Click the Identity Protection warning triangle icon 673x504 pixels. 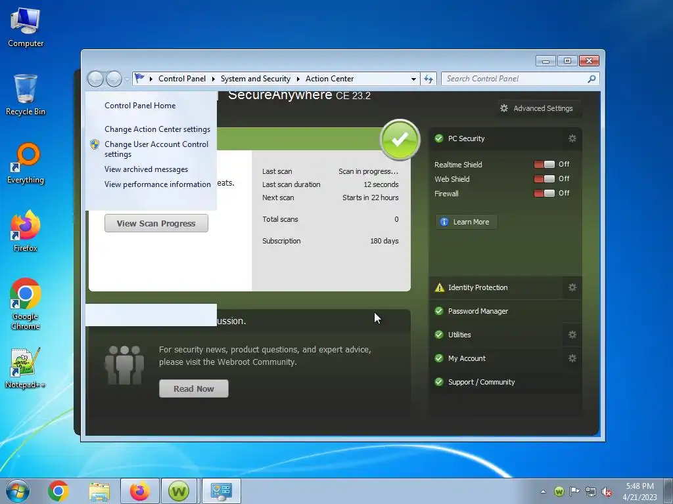pos(440,287)
